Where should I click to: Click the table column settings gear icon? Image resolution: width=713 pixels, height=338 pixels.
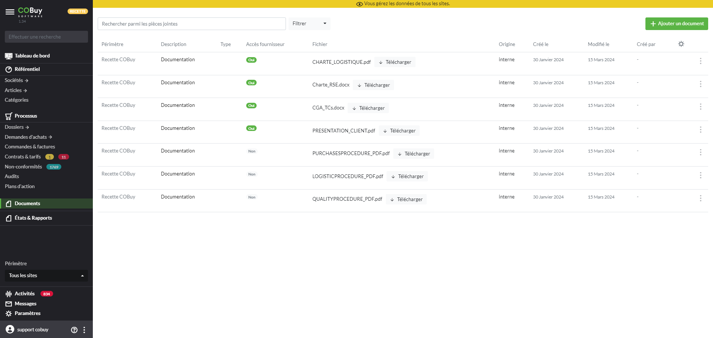click(681, 44)
